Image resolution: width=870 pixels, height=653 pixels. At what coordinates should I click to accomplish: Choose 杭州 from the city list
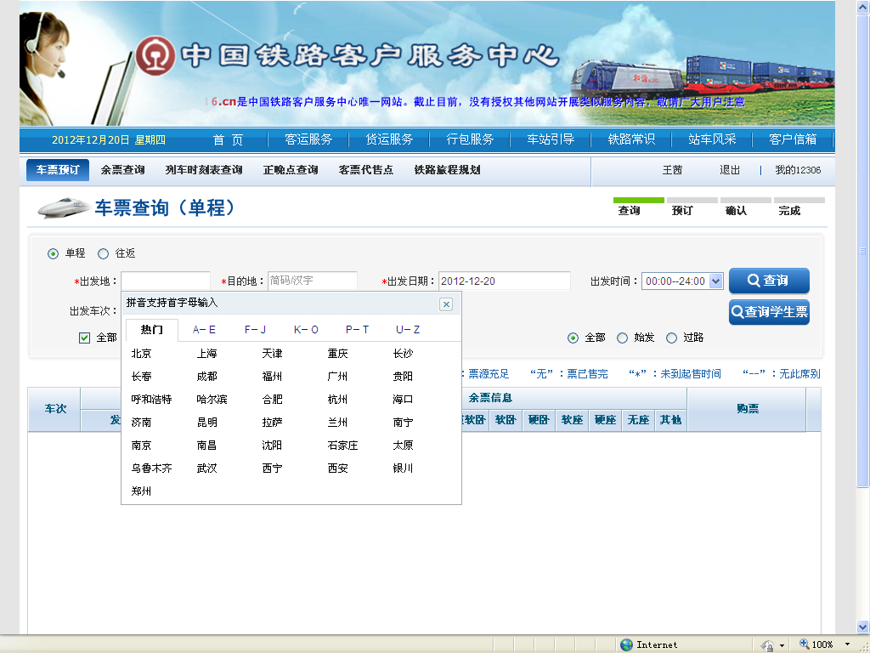tap(337, 400)
